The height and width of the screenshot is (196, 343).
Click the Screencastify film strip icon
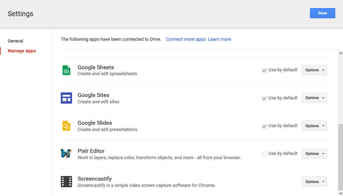[x=66, y=182]
